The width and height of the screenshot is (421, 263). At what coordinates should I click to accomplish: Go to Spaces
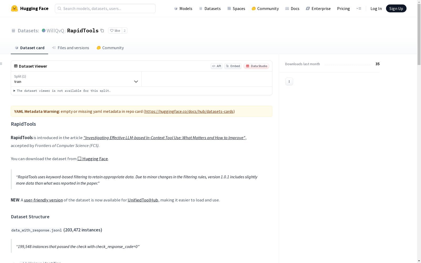[x=236, y=8]
